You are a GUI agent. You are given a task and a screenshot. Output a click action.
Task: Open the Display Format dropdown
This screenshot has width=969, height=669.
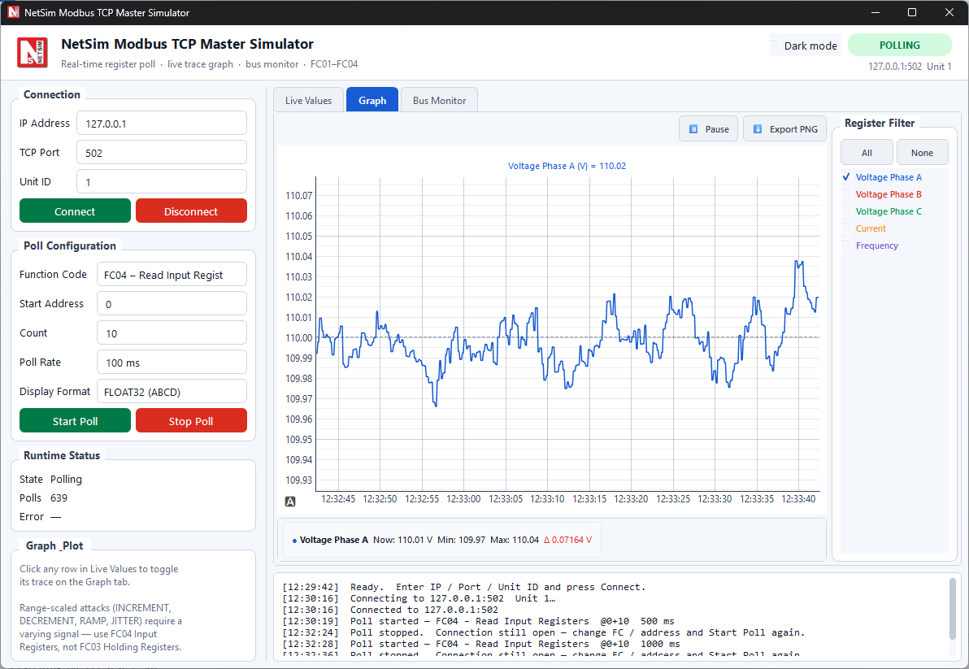tap(172, 393)
